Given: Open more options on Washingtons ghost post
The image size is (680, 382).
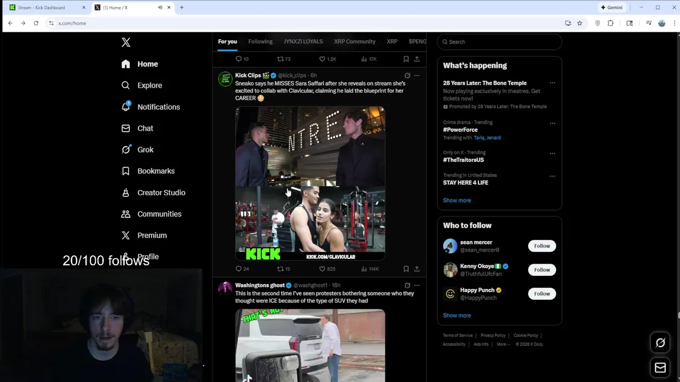Looking at the screenshot, I should pos(417,285).
